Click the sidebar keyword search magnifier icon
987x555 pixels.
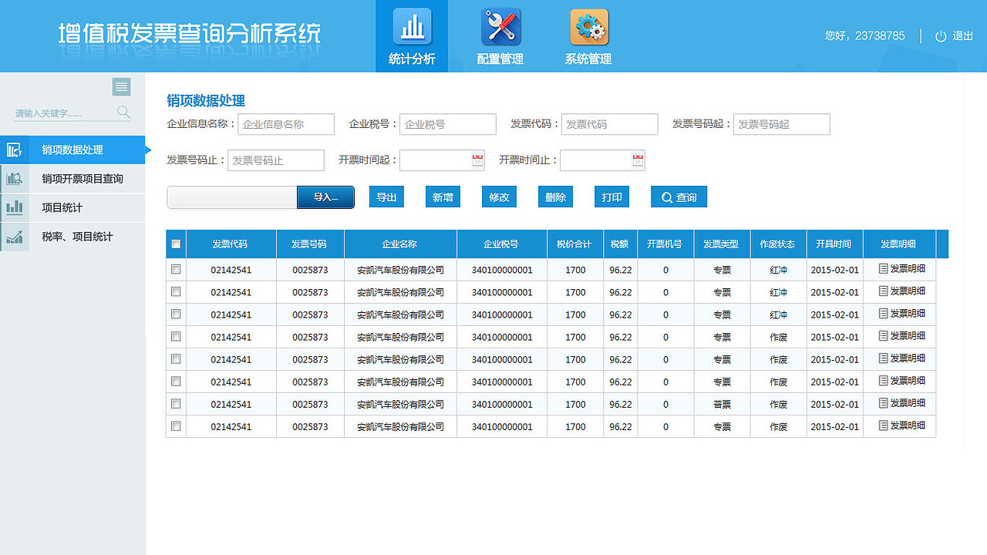123,112
